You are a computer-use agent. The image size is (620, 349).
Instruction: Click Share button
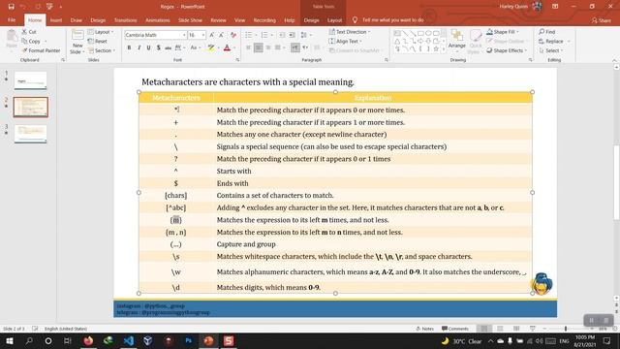click(x=601, y=20)
